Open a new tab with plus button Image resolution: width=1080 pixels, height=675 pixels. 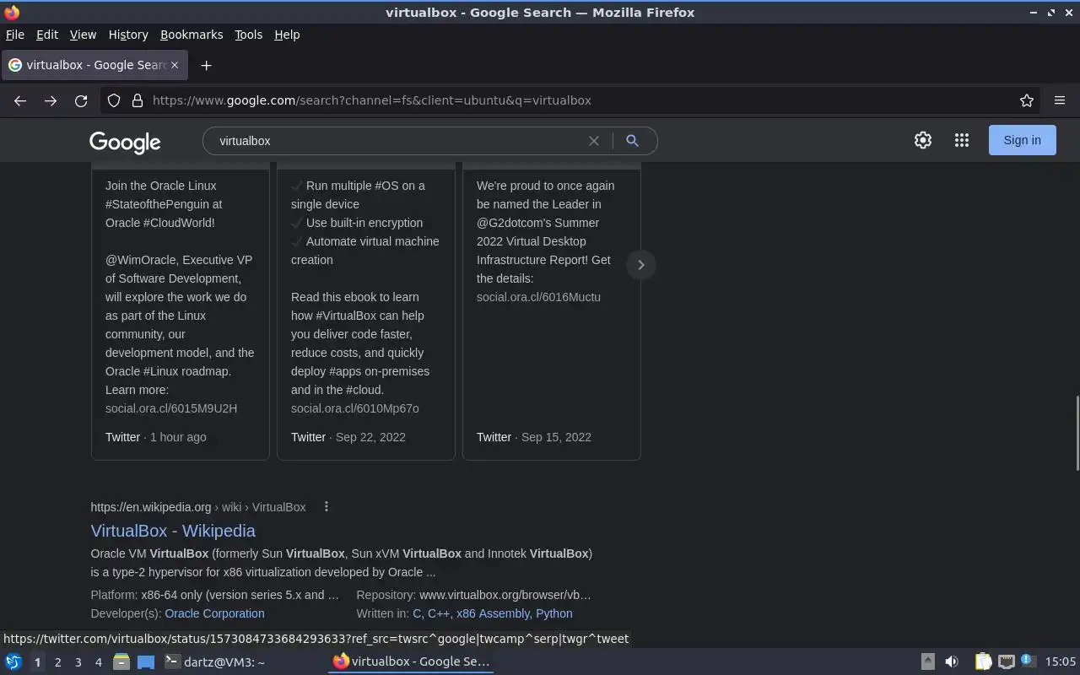(x=206, y=65)
